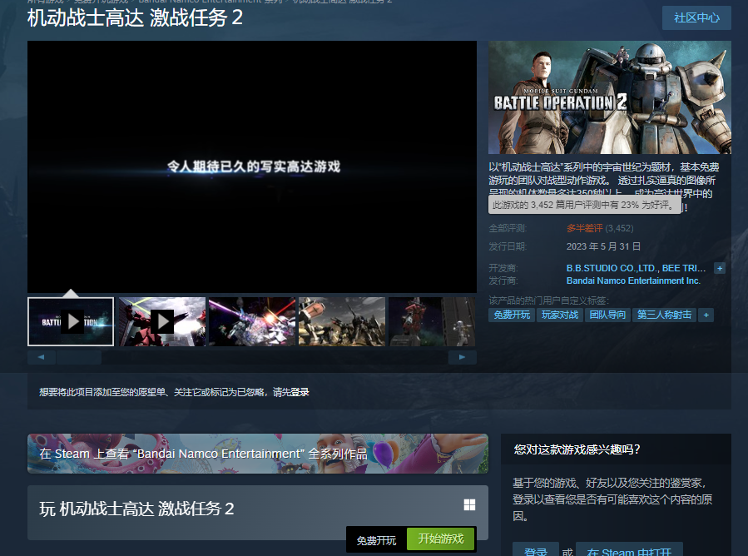The image size is (748, 556).
Task: Click the left arrow of the thumbnail strip
Action: pos(41,357)
